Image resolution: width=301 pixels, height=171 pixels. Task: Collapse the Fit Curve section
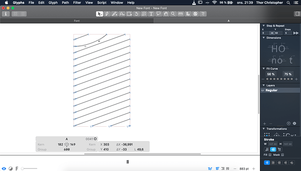(263, 69)
